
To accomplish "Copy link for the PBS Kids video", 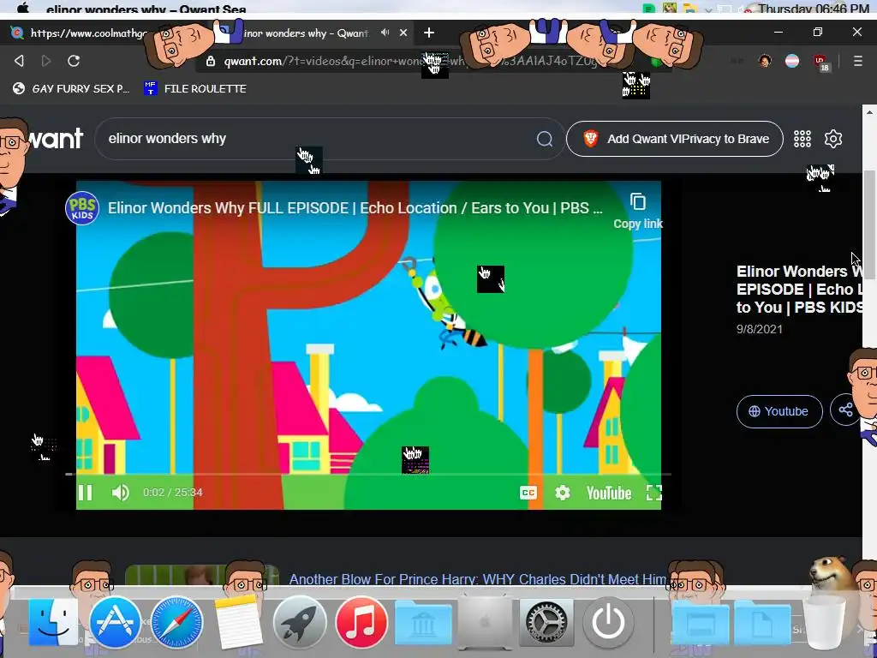I will tap(637, 212).
